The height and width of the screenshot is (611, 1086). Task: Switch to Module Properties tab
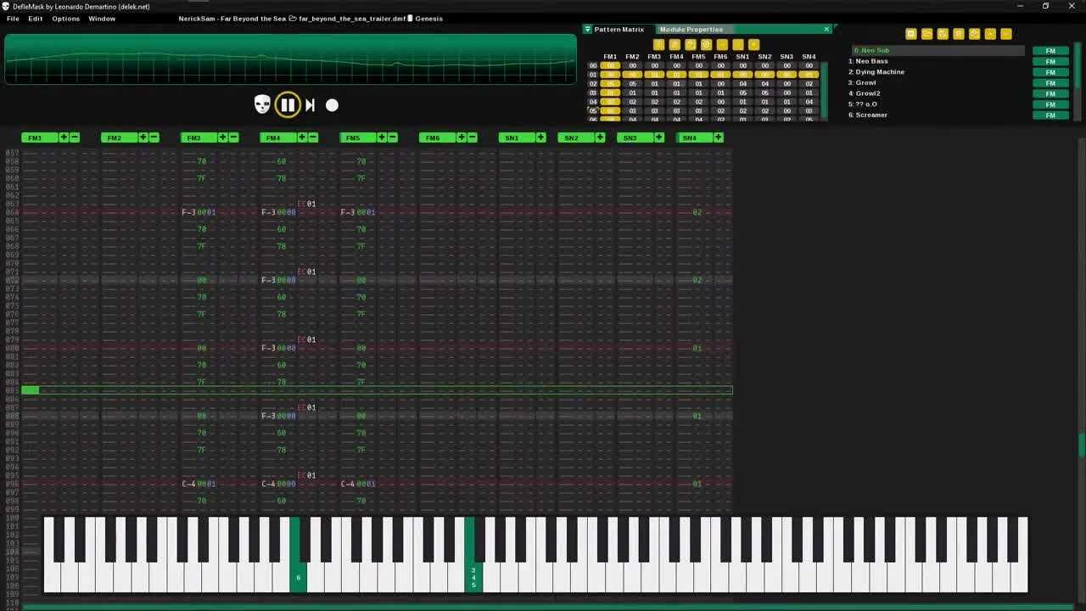coord(691,30)
